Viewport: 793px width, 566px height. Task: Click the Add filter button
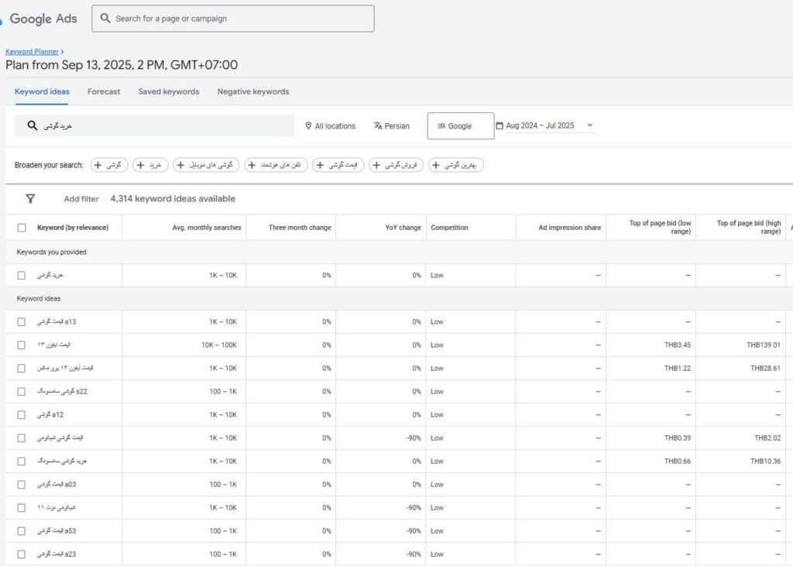(x=81, y=199)
